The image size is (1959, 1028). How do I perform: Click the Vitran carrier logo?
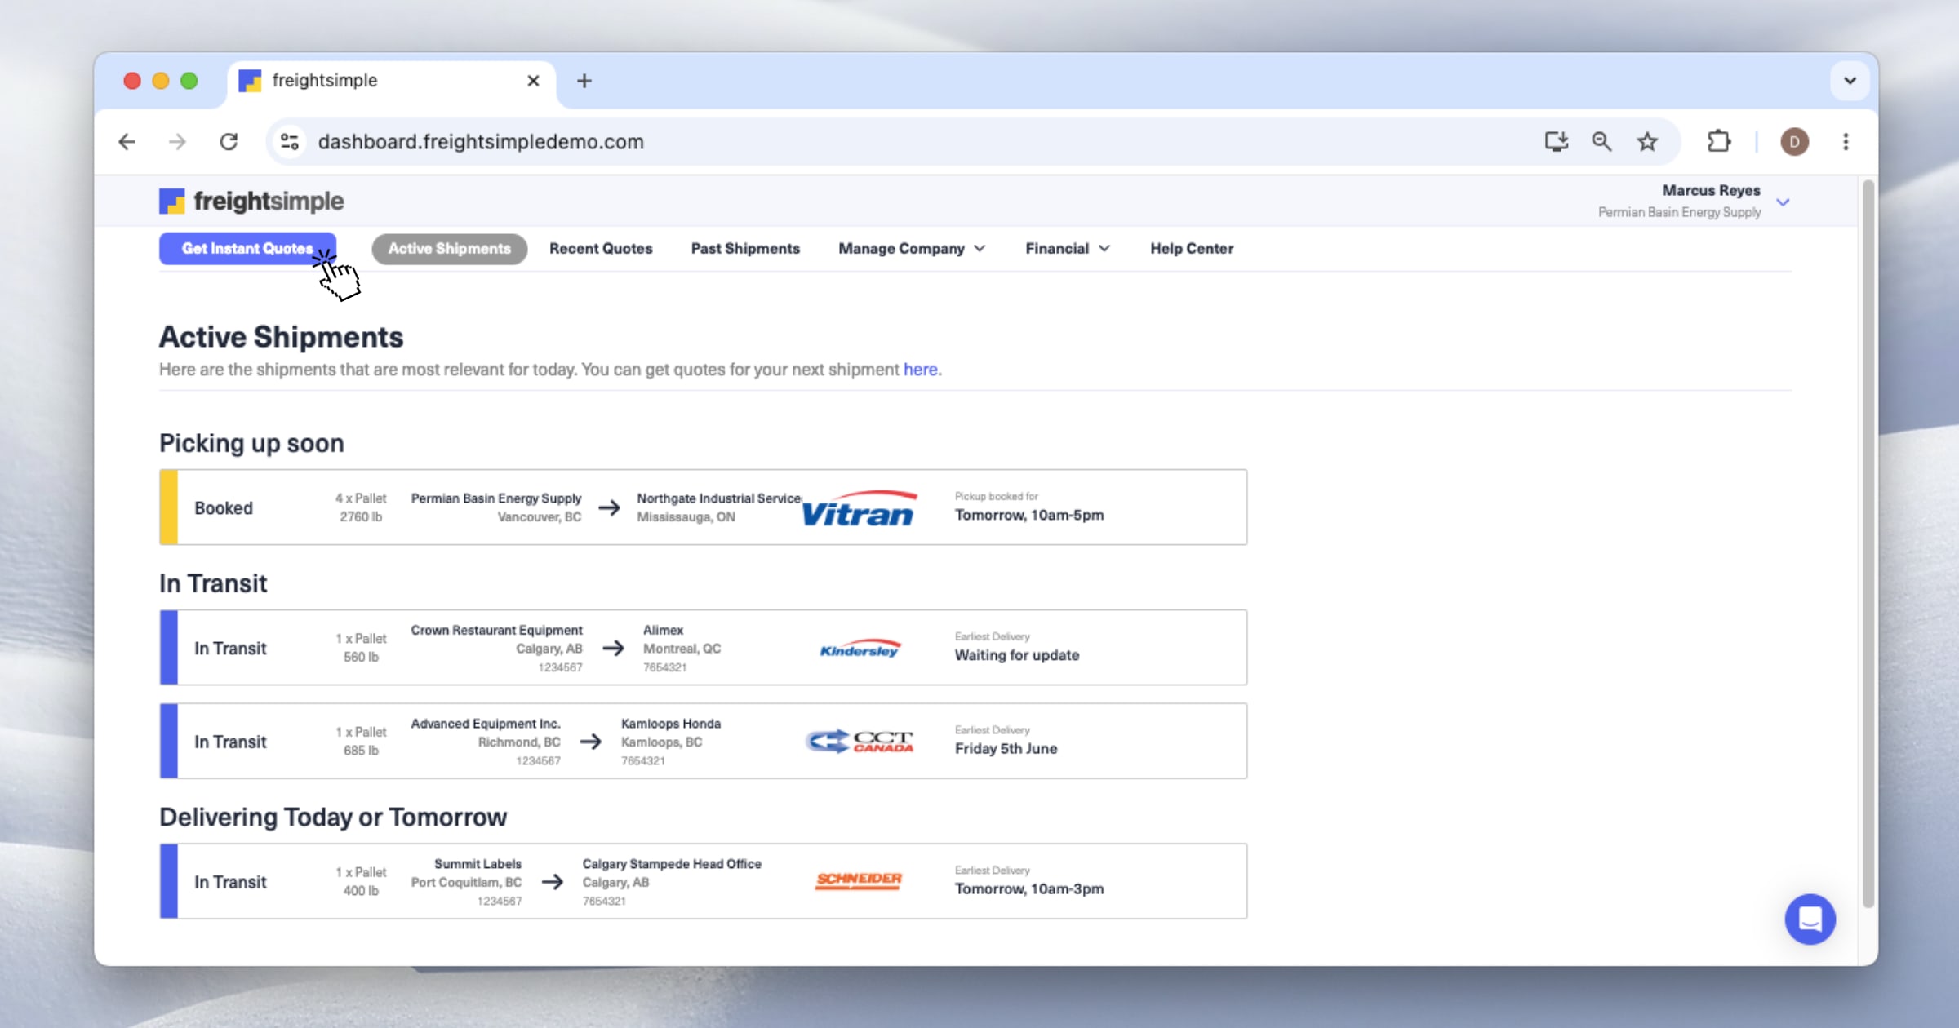tap(860, 508)
